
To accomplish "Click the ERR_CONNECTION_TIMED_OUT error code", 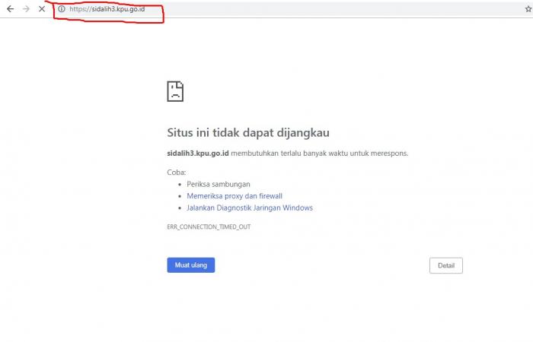I will click(x=208, y=227).
